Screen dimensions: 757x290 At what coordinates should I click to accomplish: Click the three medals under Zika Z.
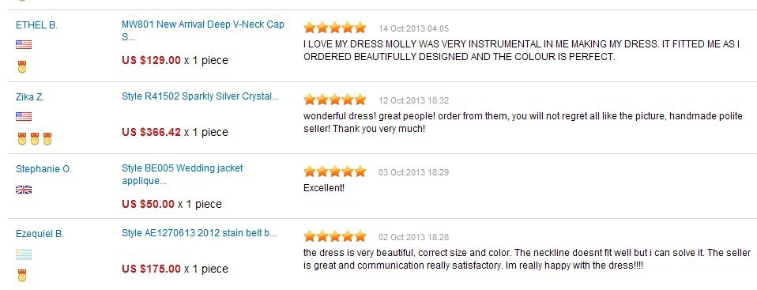tap(34, 139)
